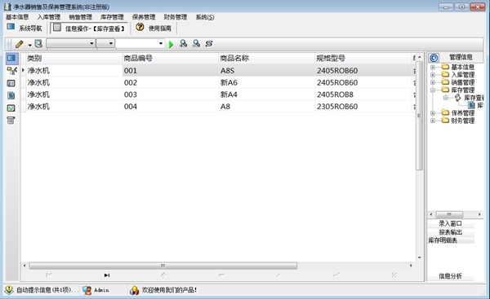Open the 财务管理 menu in the menu bar
The image size is (490, 299).
click(176, 17)
